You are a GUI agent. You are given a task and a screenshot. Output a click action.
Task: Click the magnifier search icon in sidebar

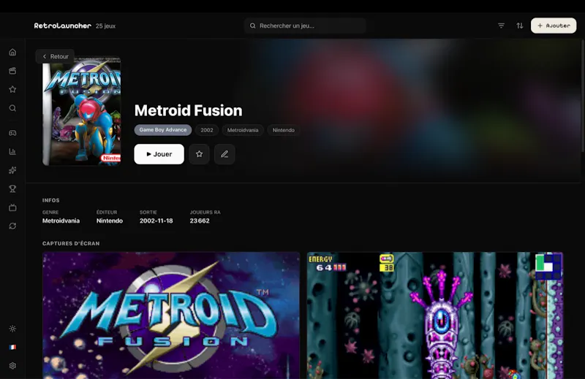pyautogui.click(x=12, y=108)
